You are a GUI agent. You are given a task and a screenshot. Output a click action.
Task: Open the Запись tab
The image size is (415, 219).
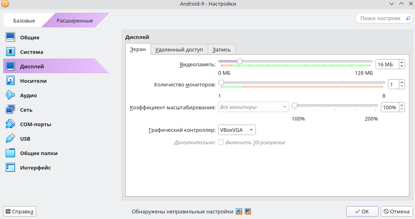click(x=221, y=49)
